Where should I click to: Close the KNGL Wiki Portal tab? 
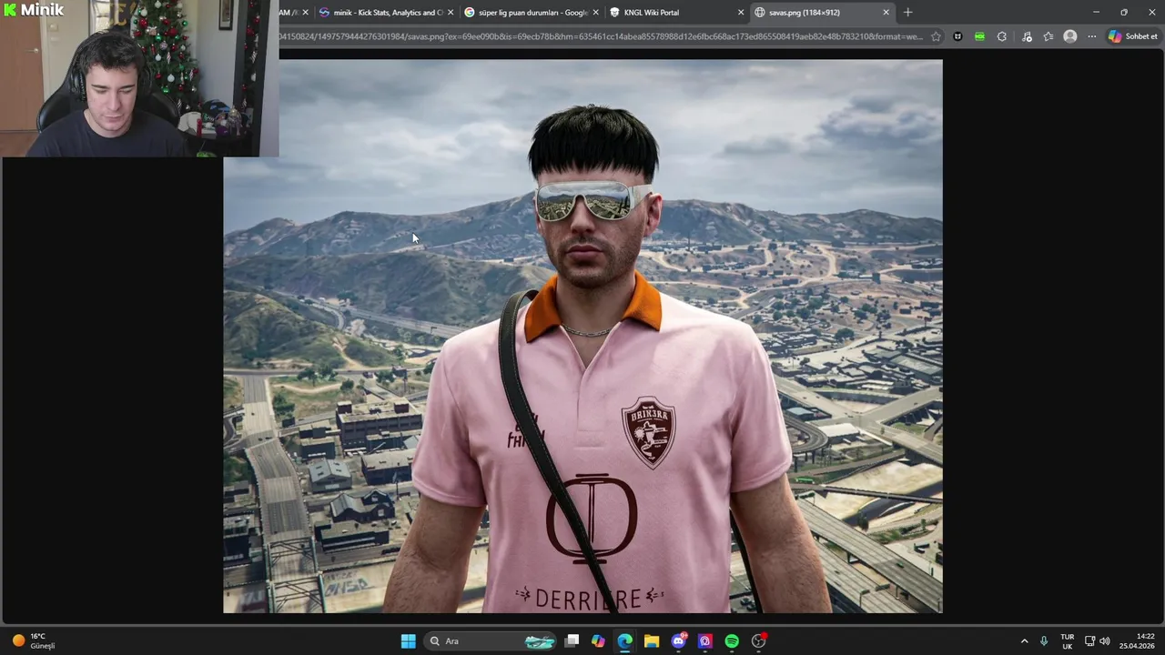click(x=740, y=13)
